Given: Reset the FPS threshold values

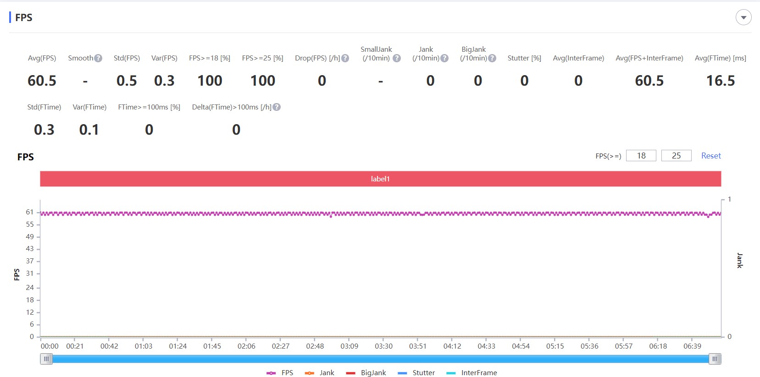Looking at the screenshot, I should click(x=711, y=156).
